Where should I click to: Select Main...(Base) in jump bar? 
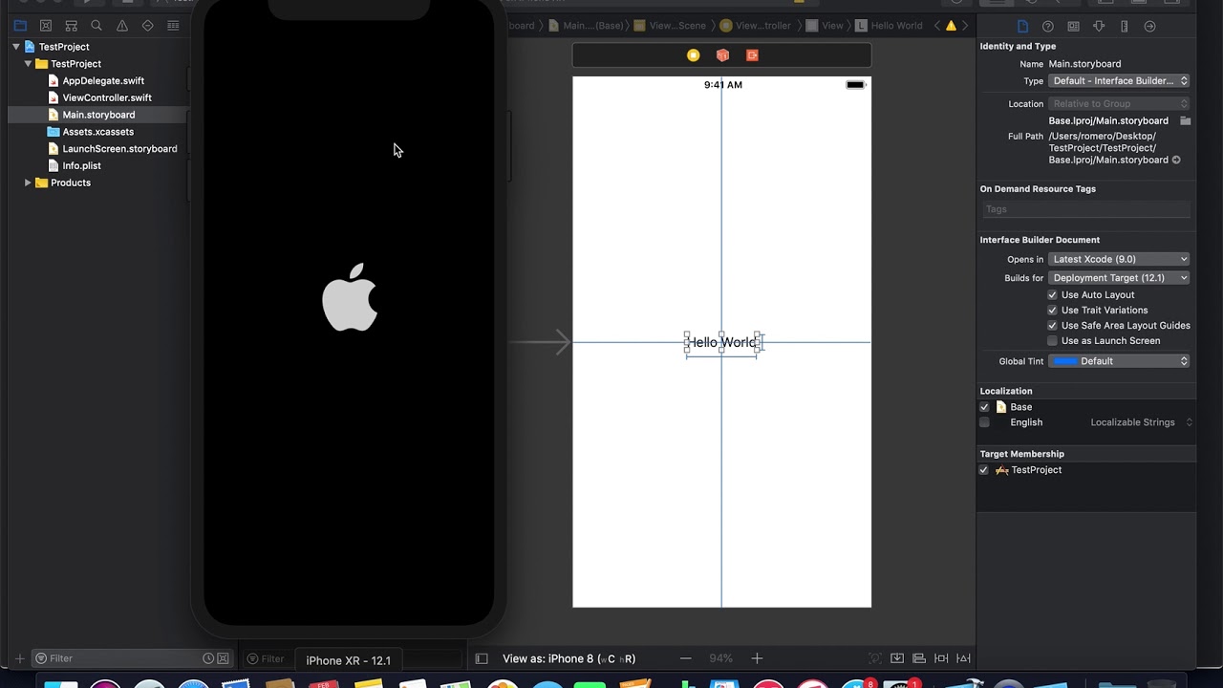(586, 26)
